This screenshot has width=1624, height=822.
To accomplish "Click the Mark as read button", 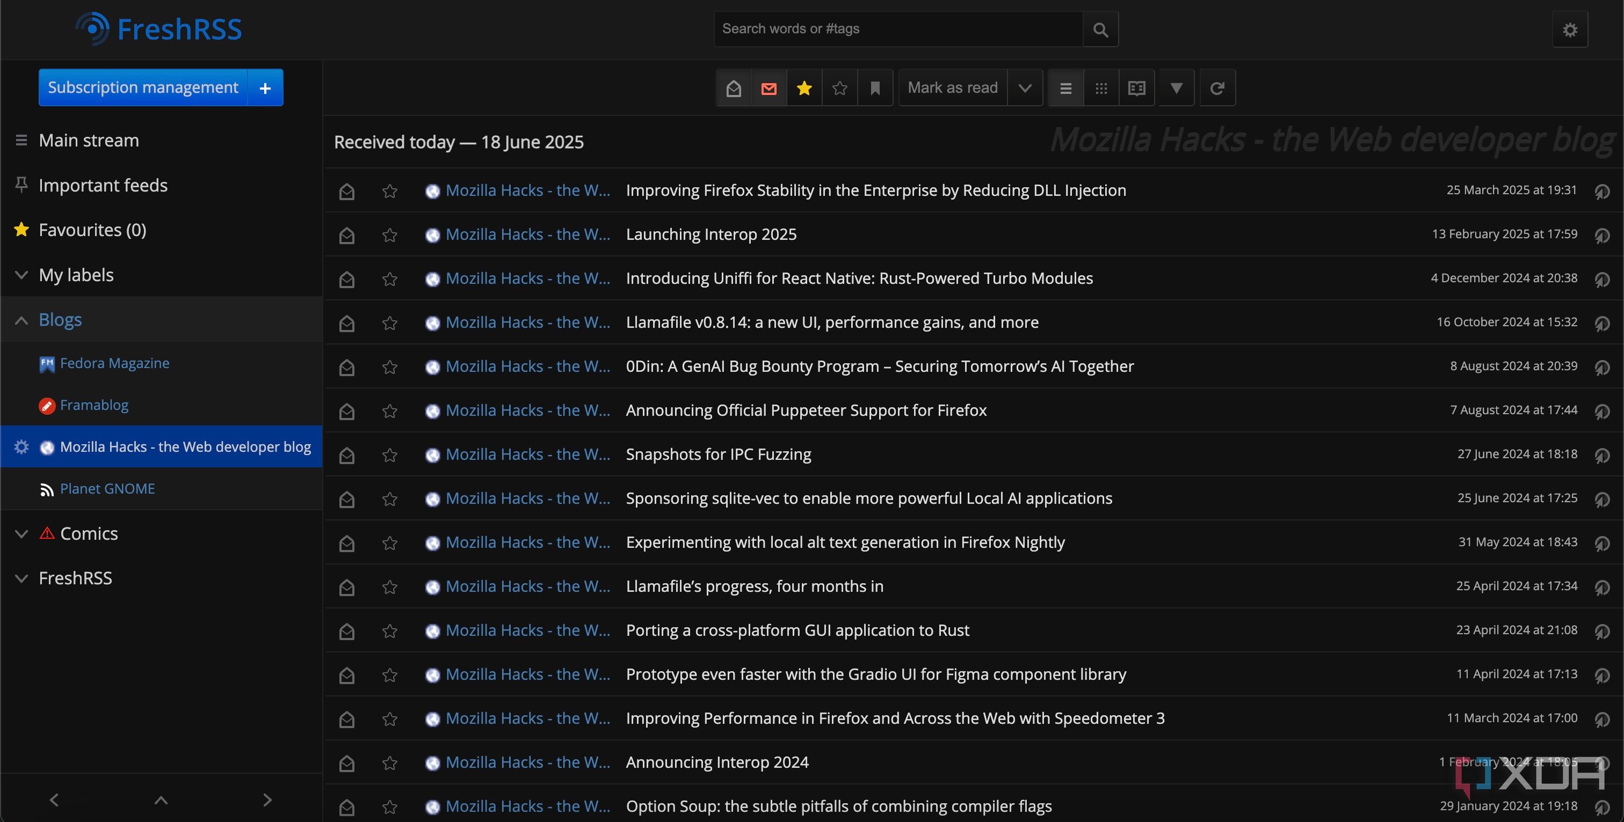I will coord(953,88).
